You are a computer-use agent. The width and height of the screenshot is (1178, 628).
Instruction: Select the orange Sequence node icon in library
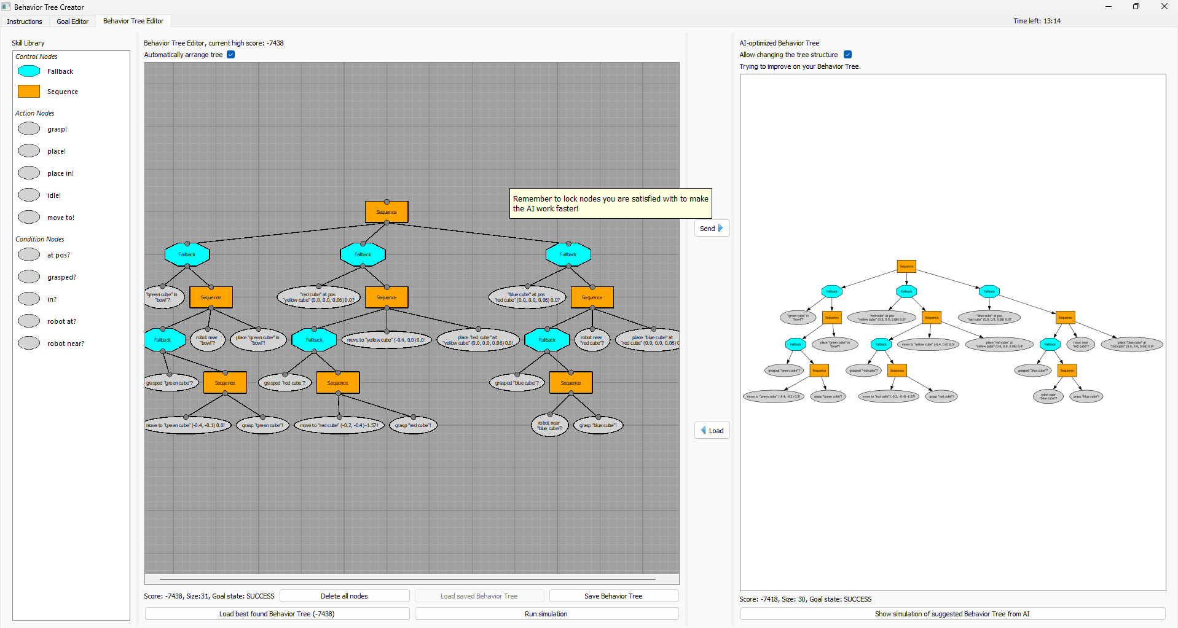[29, 92]
